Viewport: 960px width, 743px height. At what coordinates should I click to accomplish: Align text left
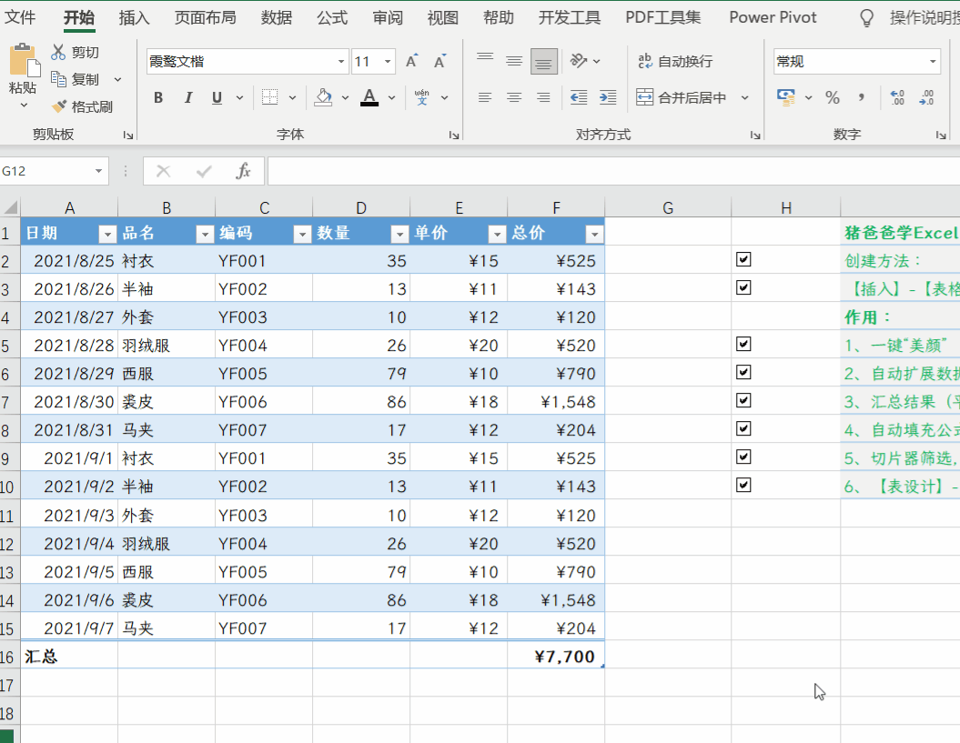485,97
